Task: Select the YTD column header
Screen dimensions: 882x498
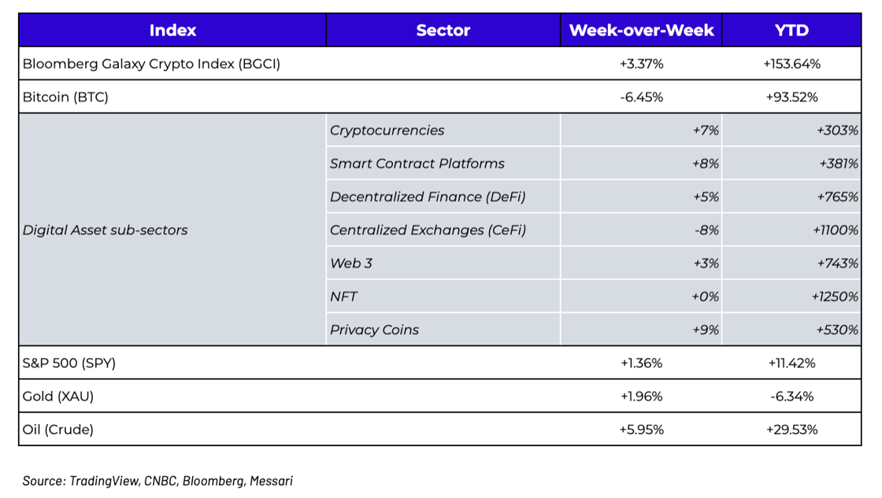Action: [x=791, y=31]
